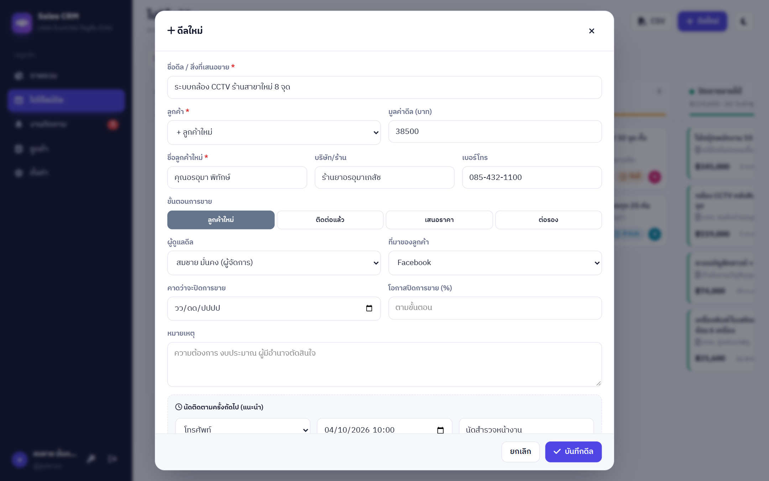Screen dimensions: 769x481
Task: Click the plus icon next to ดีลใหม่ title
Action: [171, 31]
